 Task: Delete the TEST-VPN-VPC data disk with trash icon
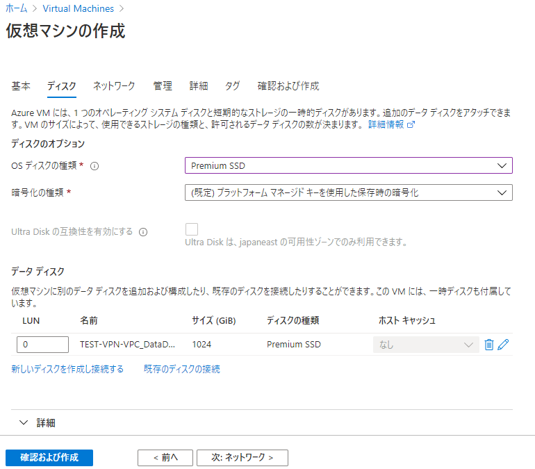(x=489, y=345)
